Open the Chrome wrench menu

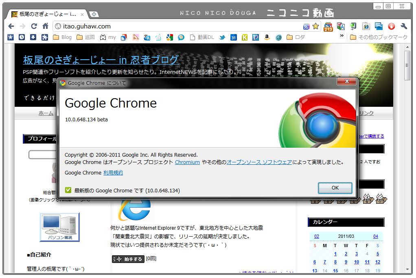[404, 26]
